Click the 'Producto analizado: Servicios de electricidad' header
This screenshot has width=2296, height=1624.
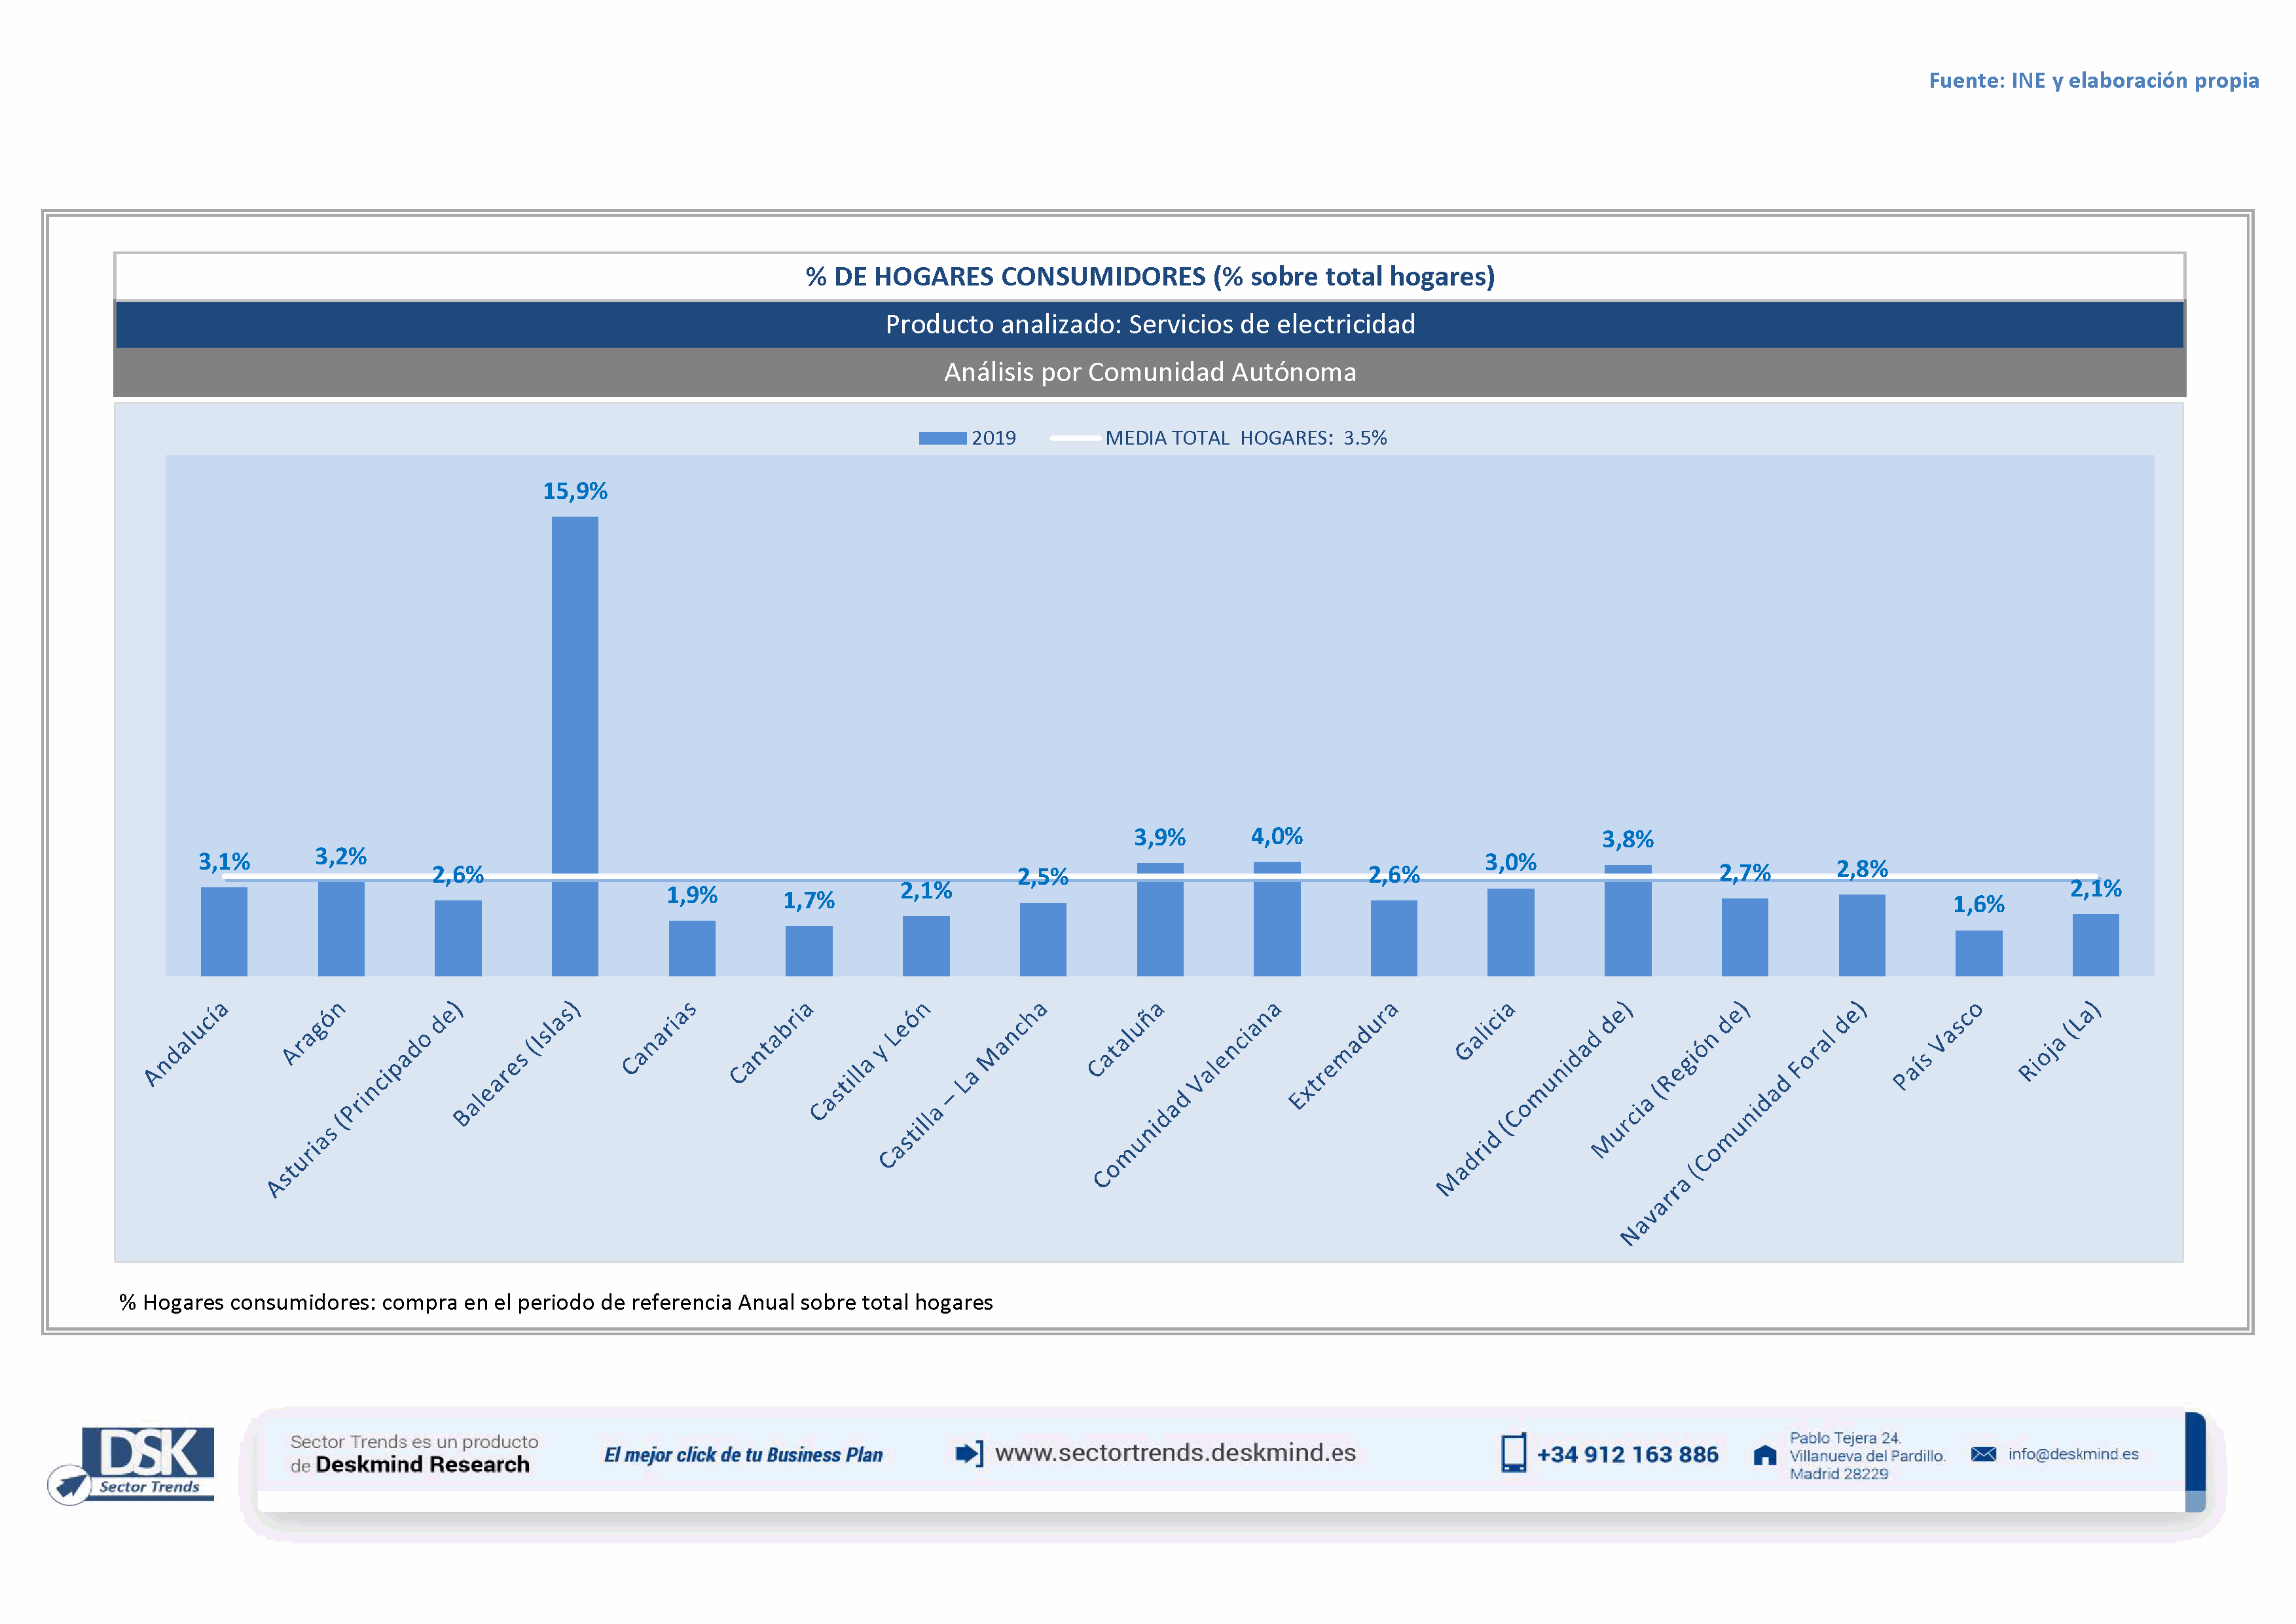1150,324
